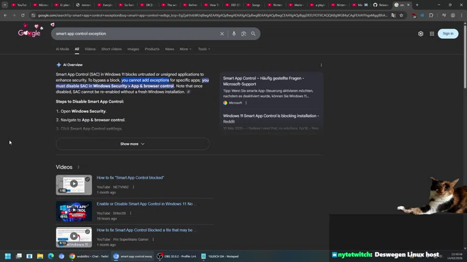Open the Google apps grid
The image size is (467, 262).
pyautogui.click(x=432, y=34)
